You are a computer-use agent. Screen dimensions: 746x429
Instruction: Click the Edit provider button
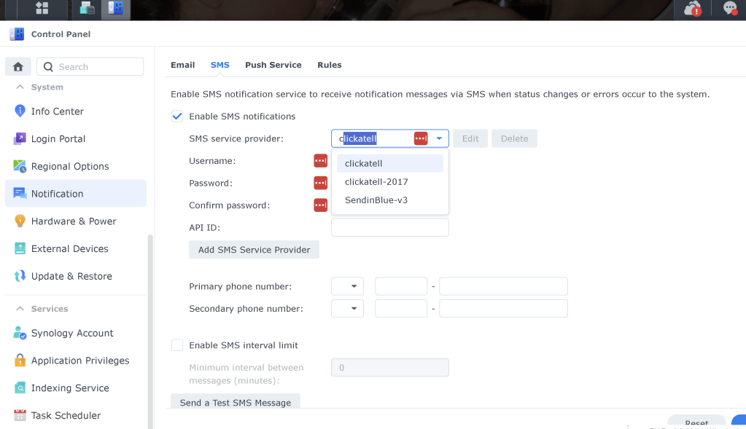pyautogui.click(x=470, y=138)
